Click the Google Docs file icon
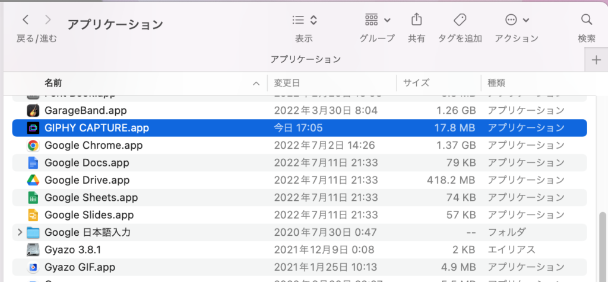Viewport: 608px width, 282px height. click(x=33, y=163)
